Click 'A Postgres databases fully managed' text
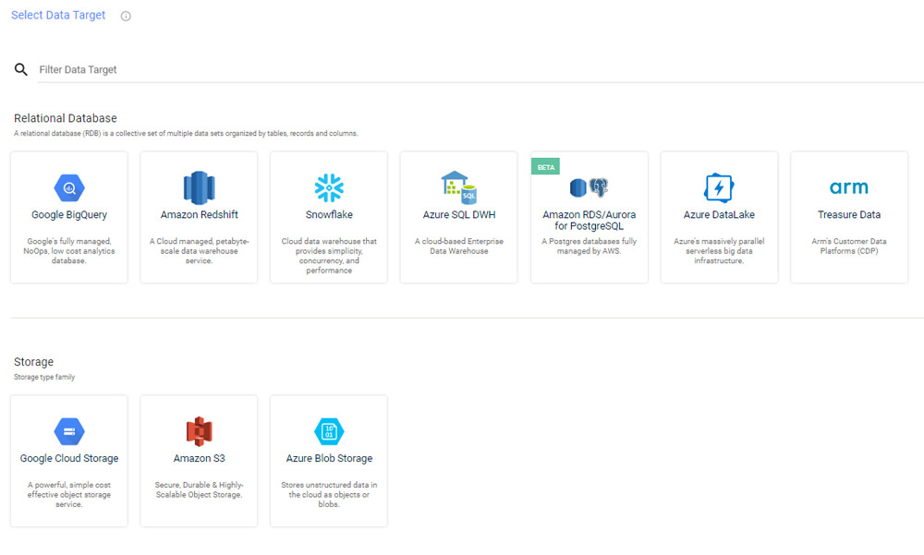The height and width of the screenshot is (555, 924). (590, 247)
